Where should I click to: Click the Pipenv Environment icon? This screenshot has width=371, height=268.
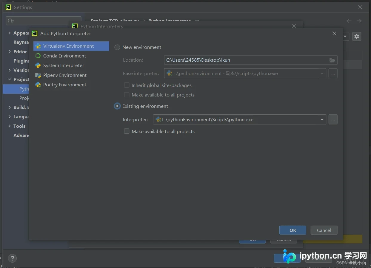coord(38,75)
